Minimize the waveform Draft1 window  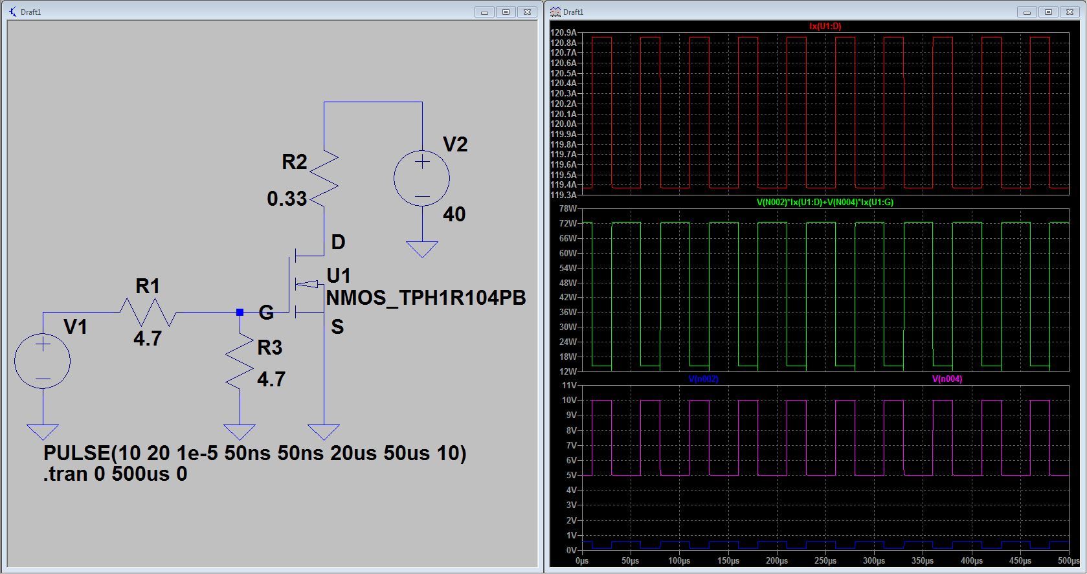pos(1027,12)
